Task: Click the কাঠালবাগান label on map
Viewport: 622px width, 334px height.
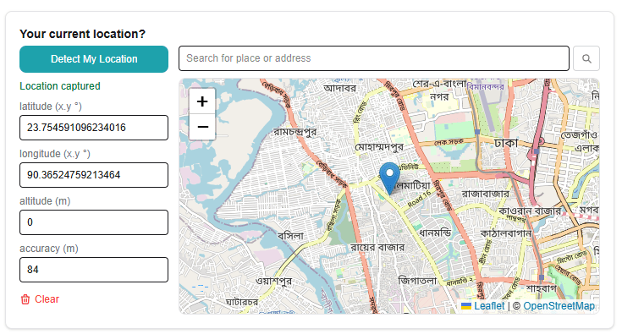Action: 506,233
